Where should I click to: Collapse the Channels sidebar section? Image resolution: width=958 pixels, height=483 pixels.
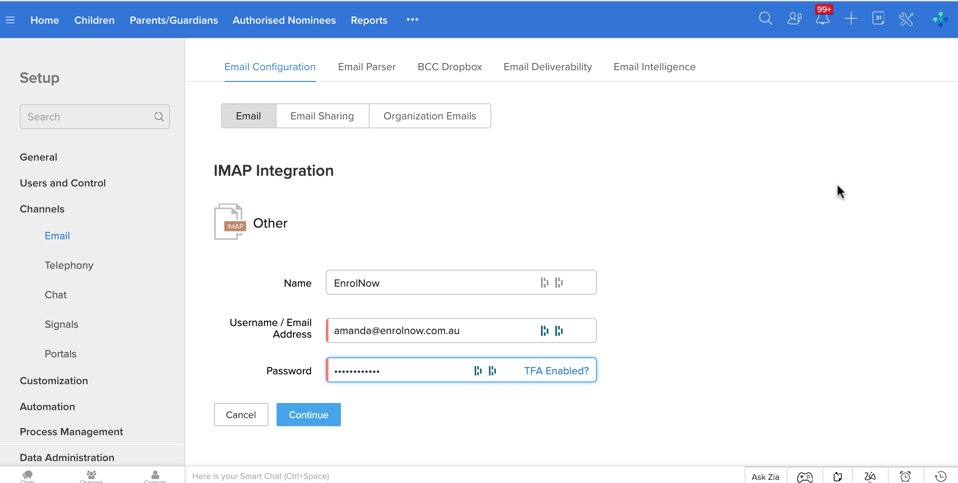(42, 209)
